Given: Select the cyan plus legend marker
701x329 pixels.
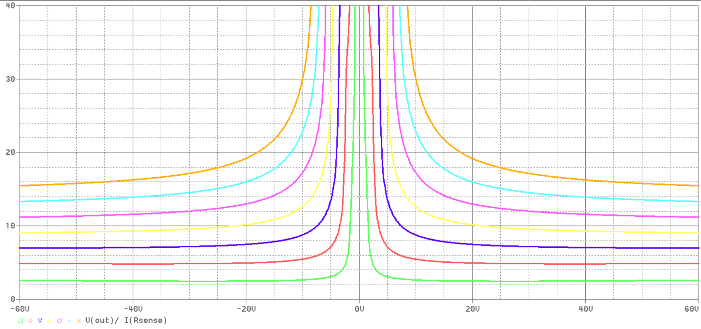Looking at the screenshot, I should pos(69,320).
